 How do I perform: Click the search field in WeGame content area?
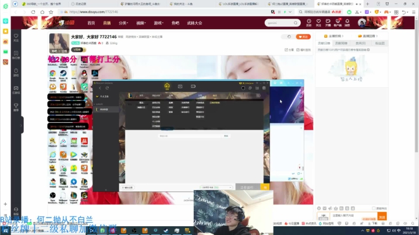(x=190, y=136)
